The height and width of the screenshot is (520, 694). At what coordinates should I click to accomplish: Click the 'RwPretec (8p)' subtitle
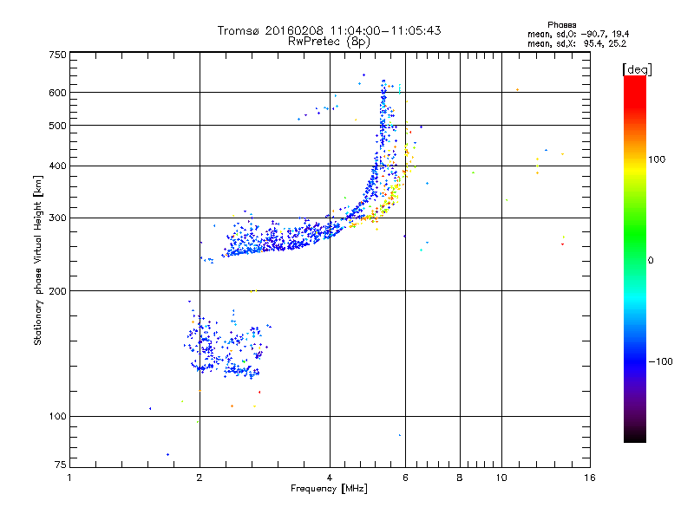[329, 42]
